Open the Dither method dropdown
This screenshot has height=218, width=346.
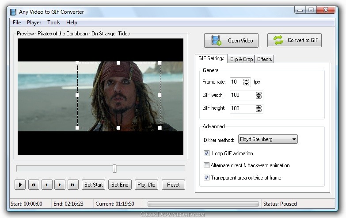[268, 139]
